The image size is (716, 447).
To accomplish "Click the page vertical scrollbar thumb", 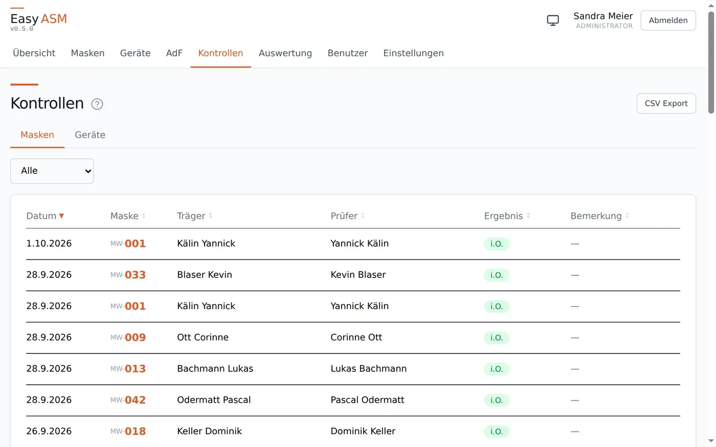I will pyautogui.click(x=711, y=61).
